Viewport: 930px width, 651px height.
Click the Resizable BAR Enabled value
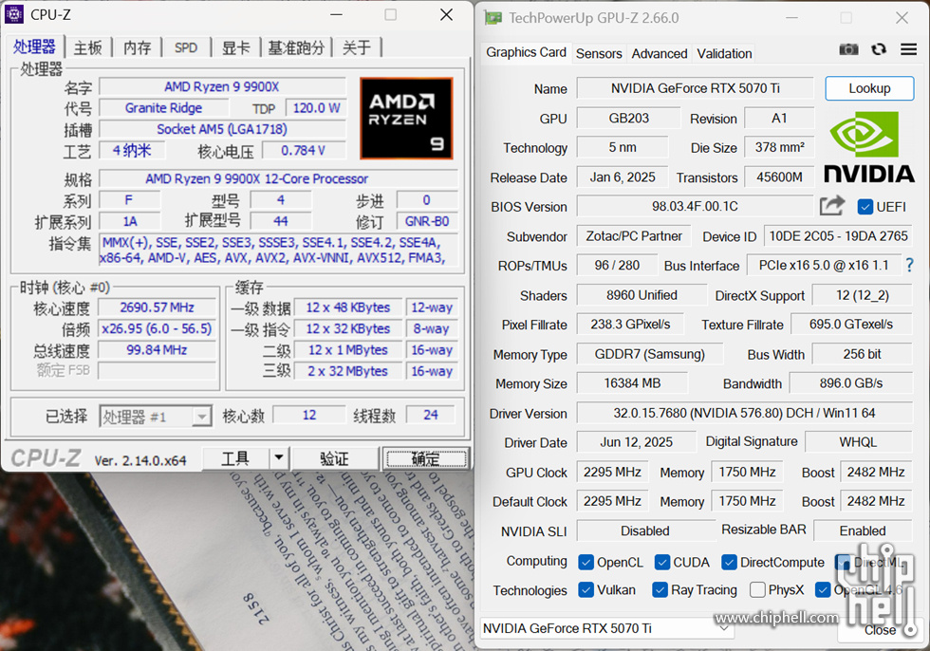click(863, 530)
